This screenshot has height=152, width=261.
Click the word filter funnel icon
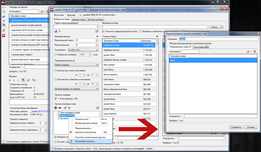point(55,98)
